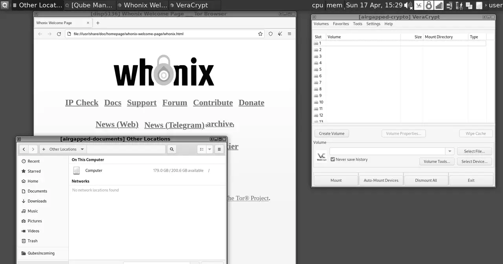Click the VeraCrypt Exit button

pos(471,180)
